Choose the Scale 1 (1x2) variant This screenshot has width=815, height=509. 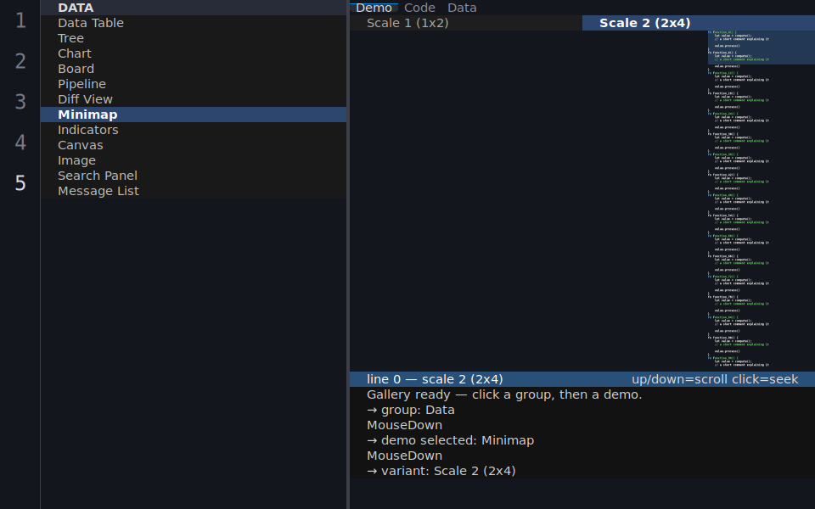click(466, 23)
